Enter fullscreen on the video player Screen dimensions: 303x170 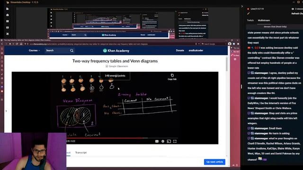point(175,142)
